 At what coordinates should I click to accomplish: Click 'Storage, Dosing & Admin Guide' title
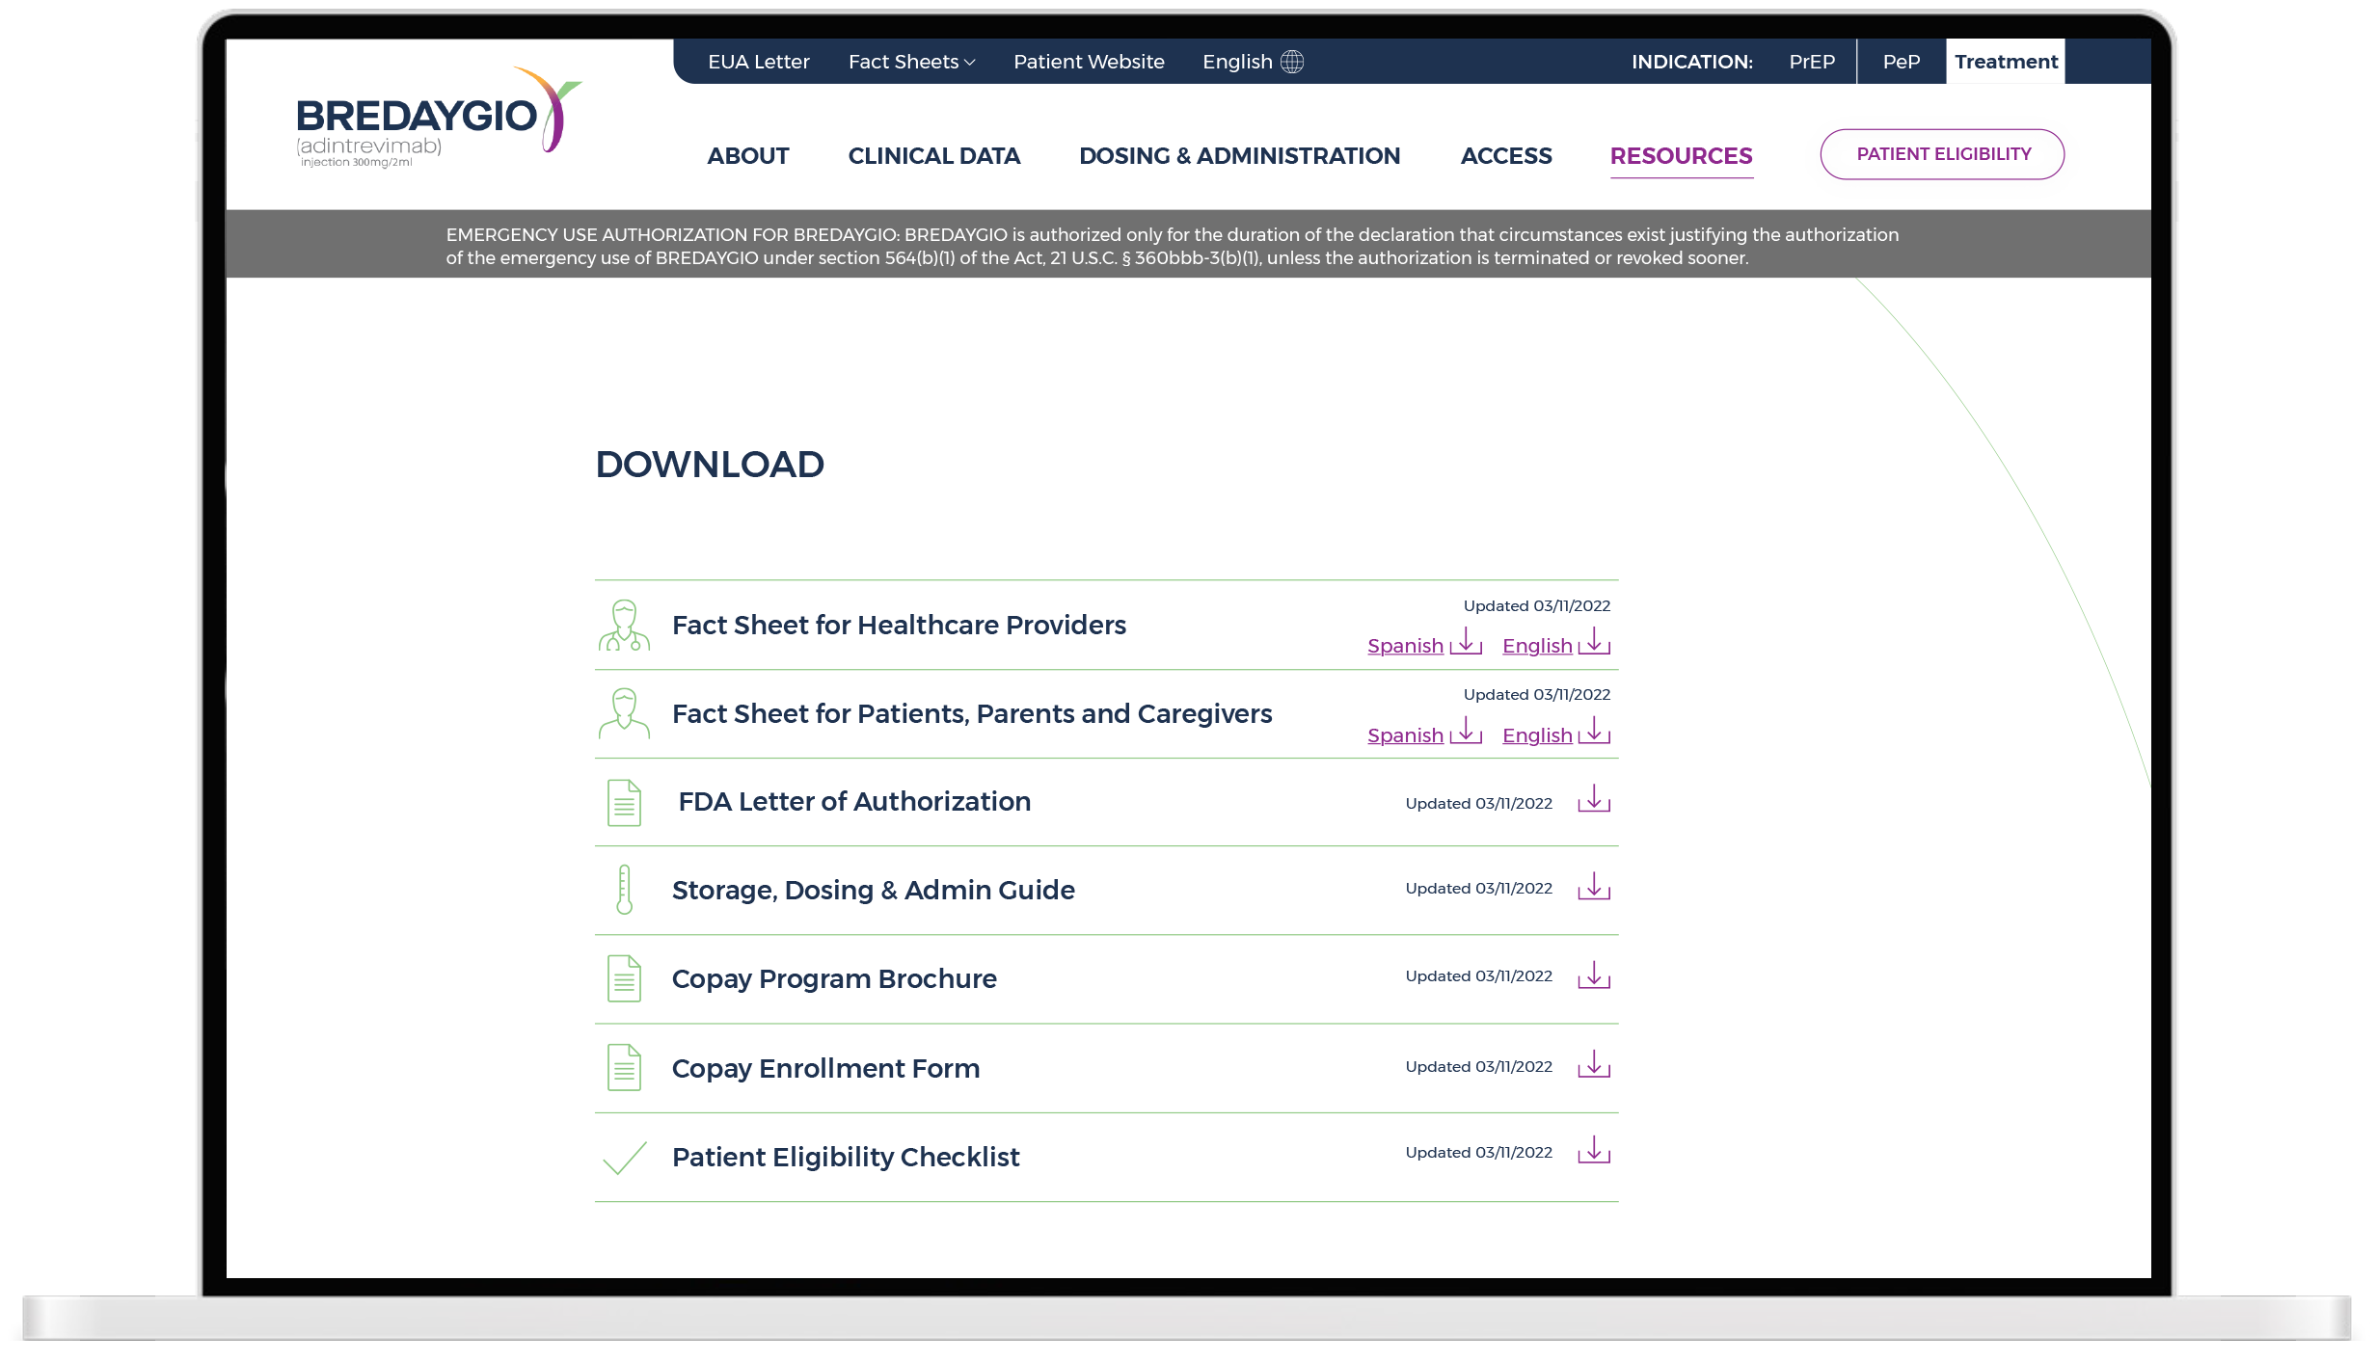(x=874, y=891)
